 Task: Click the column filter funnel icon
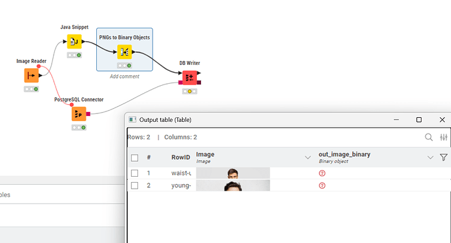tap(444, 157)
